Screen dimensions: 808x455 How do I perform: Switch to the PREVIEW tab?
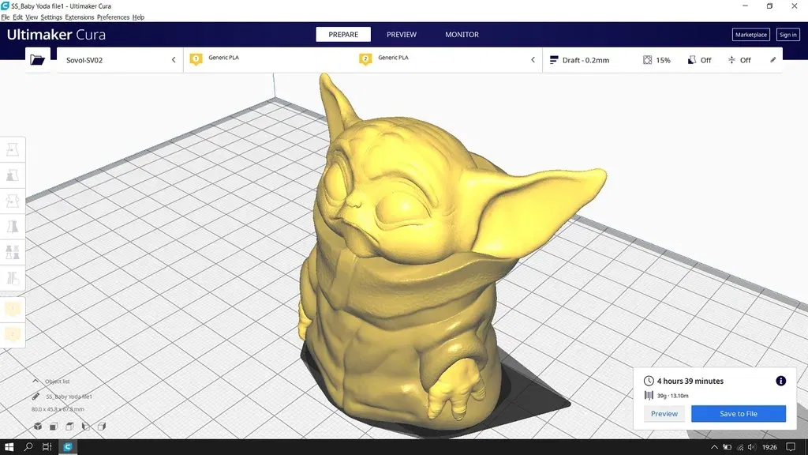pyautogui.click(x=402, y=34)
